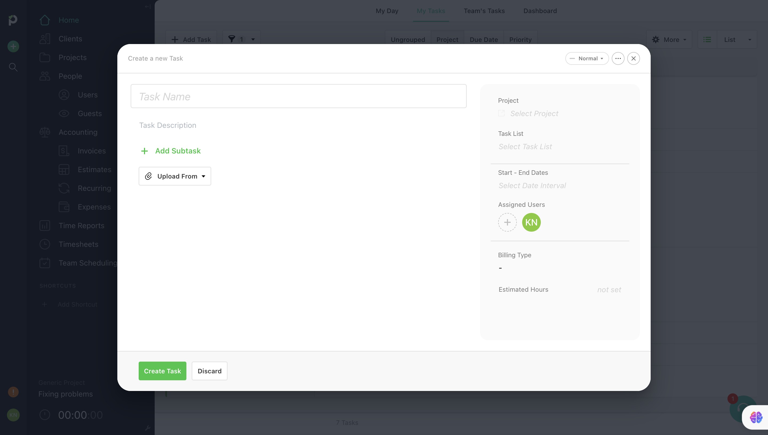Open the Normal priority dropdown
Screen dimensions: 768x435
point(586,58)
